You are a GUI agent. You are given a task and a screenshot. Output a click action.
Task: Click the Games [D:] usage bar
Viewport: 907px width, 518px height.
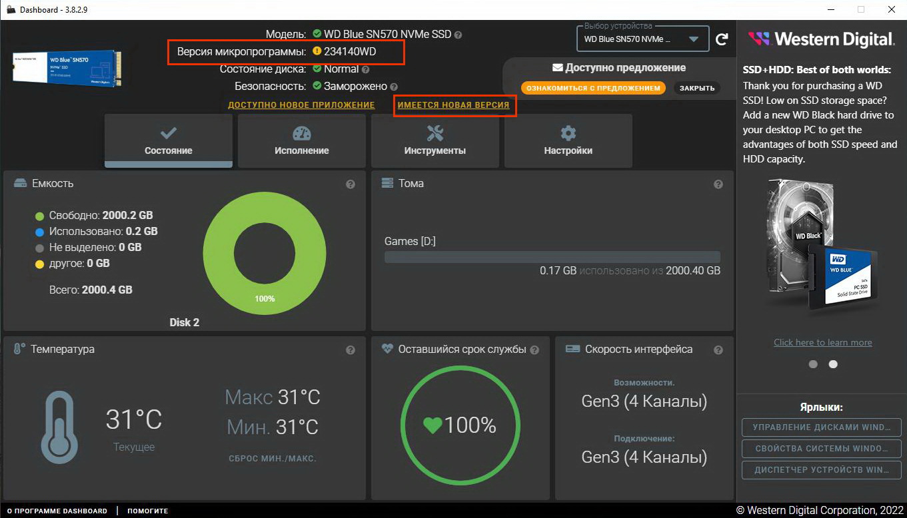[552, 257]
